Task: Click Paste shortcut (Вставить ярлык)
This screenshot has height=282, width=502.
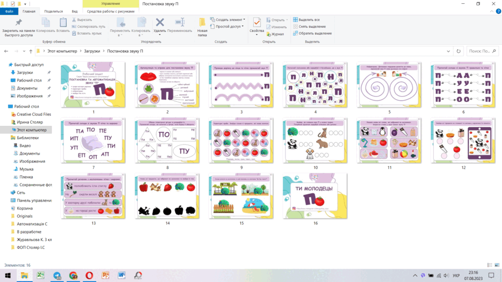Action: point(87,33)
